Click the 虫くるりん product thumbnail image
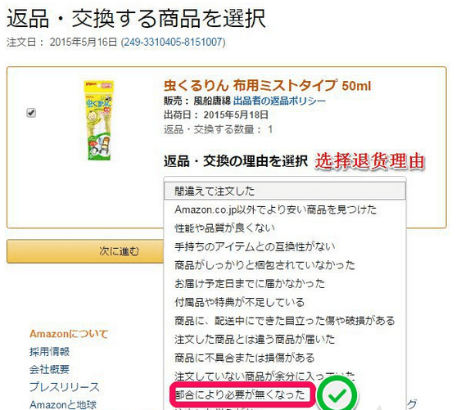Image resolution: width=461 pixels, height=410 pixels. point(99,120)
